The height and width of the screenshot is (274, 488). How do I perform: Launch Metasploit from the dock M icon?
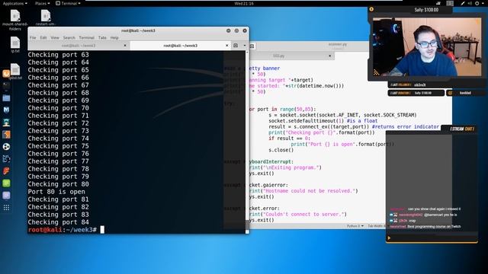[6, 110]
